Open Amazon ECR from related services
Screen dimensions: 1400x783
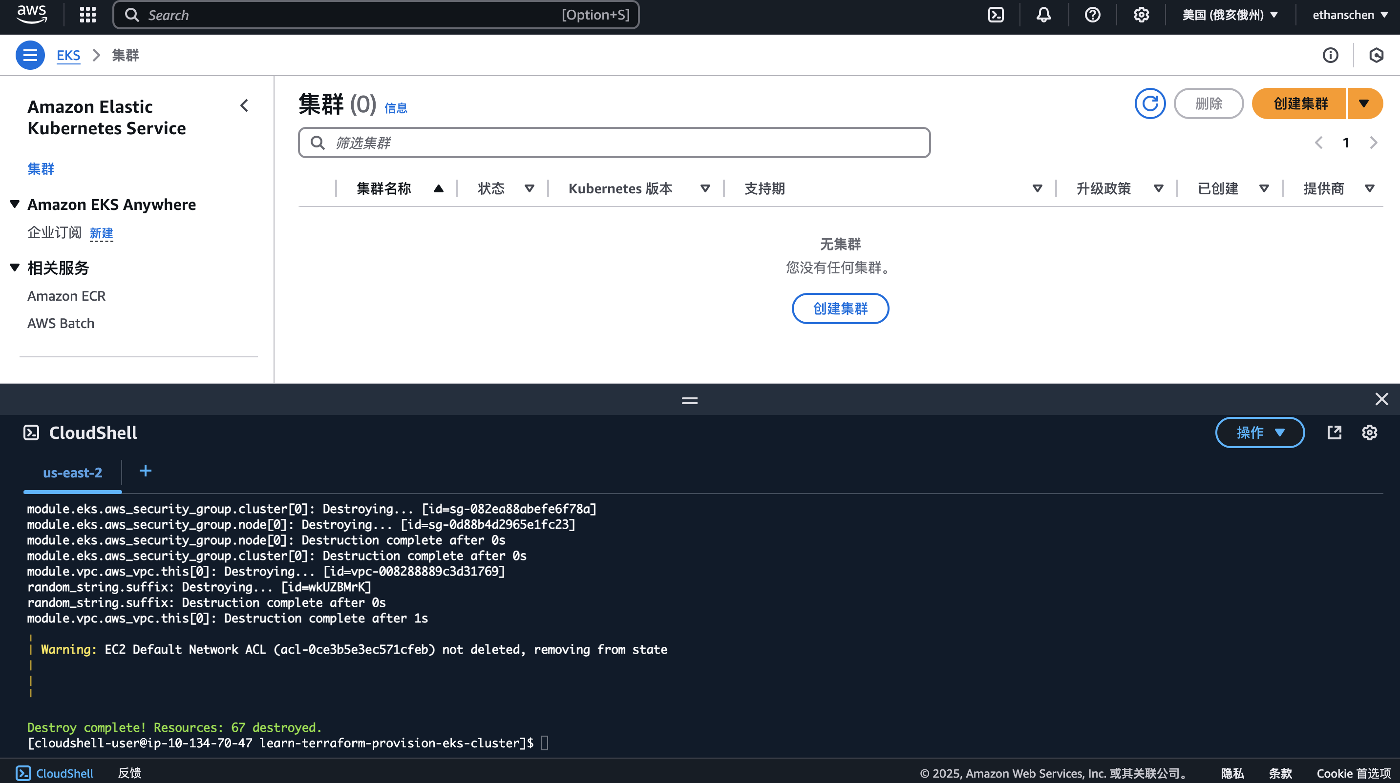(x=66, y=295)
